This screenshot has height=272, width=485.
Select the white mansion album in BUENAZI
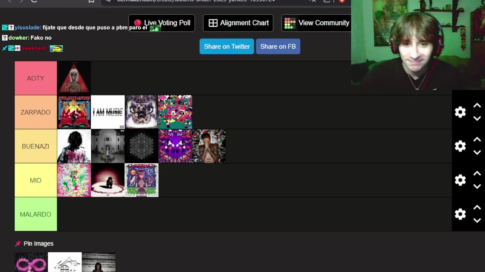pyautogui.click(x=108, y=146)
